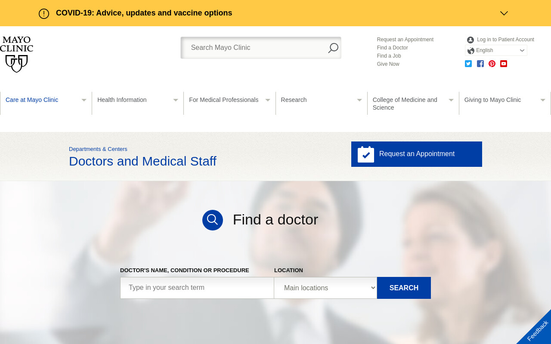Focus the doctor search term field
551x344 pixels.
coord(197,288)
